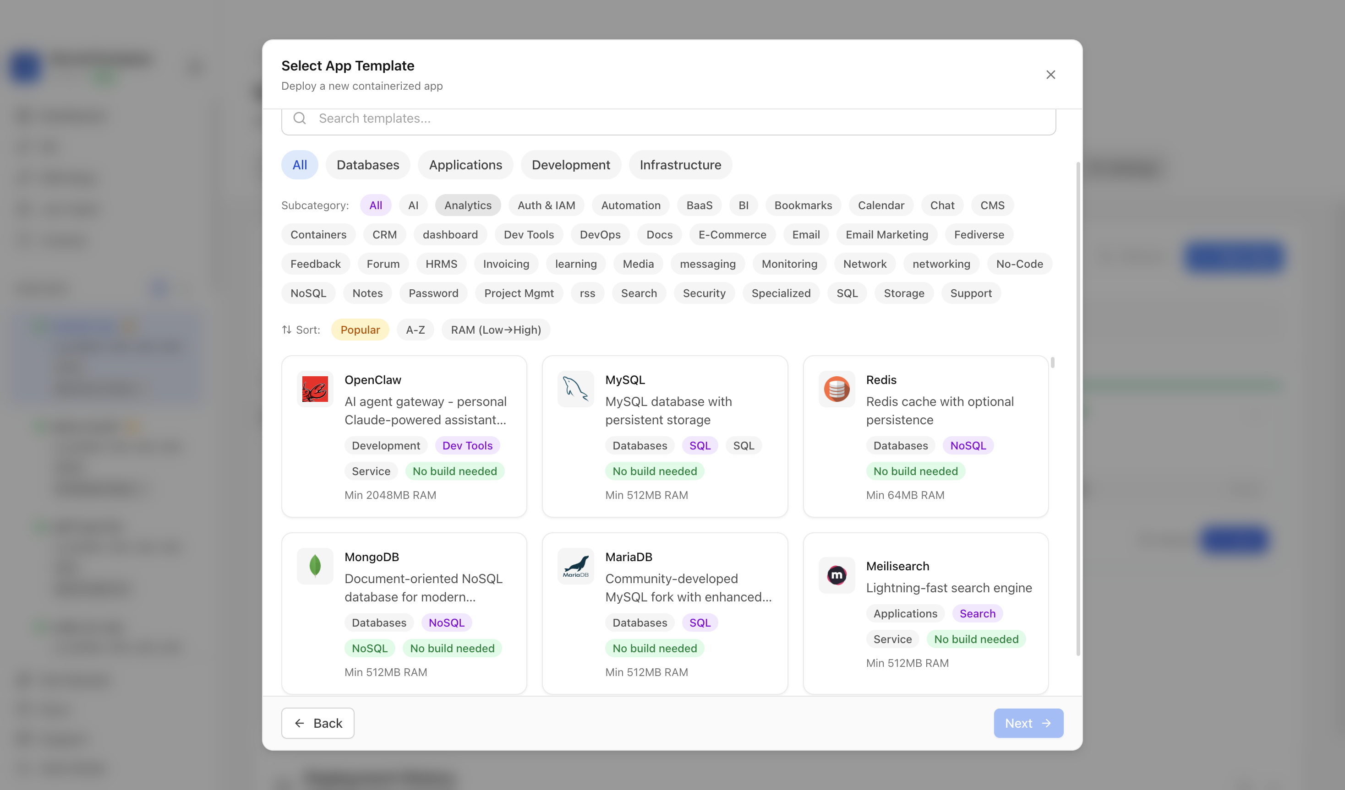Filter by the Specialized subcategory

pyautogui.click(x=781, y=293)
